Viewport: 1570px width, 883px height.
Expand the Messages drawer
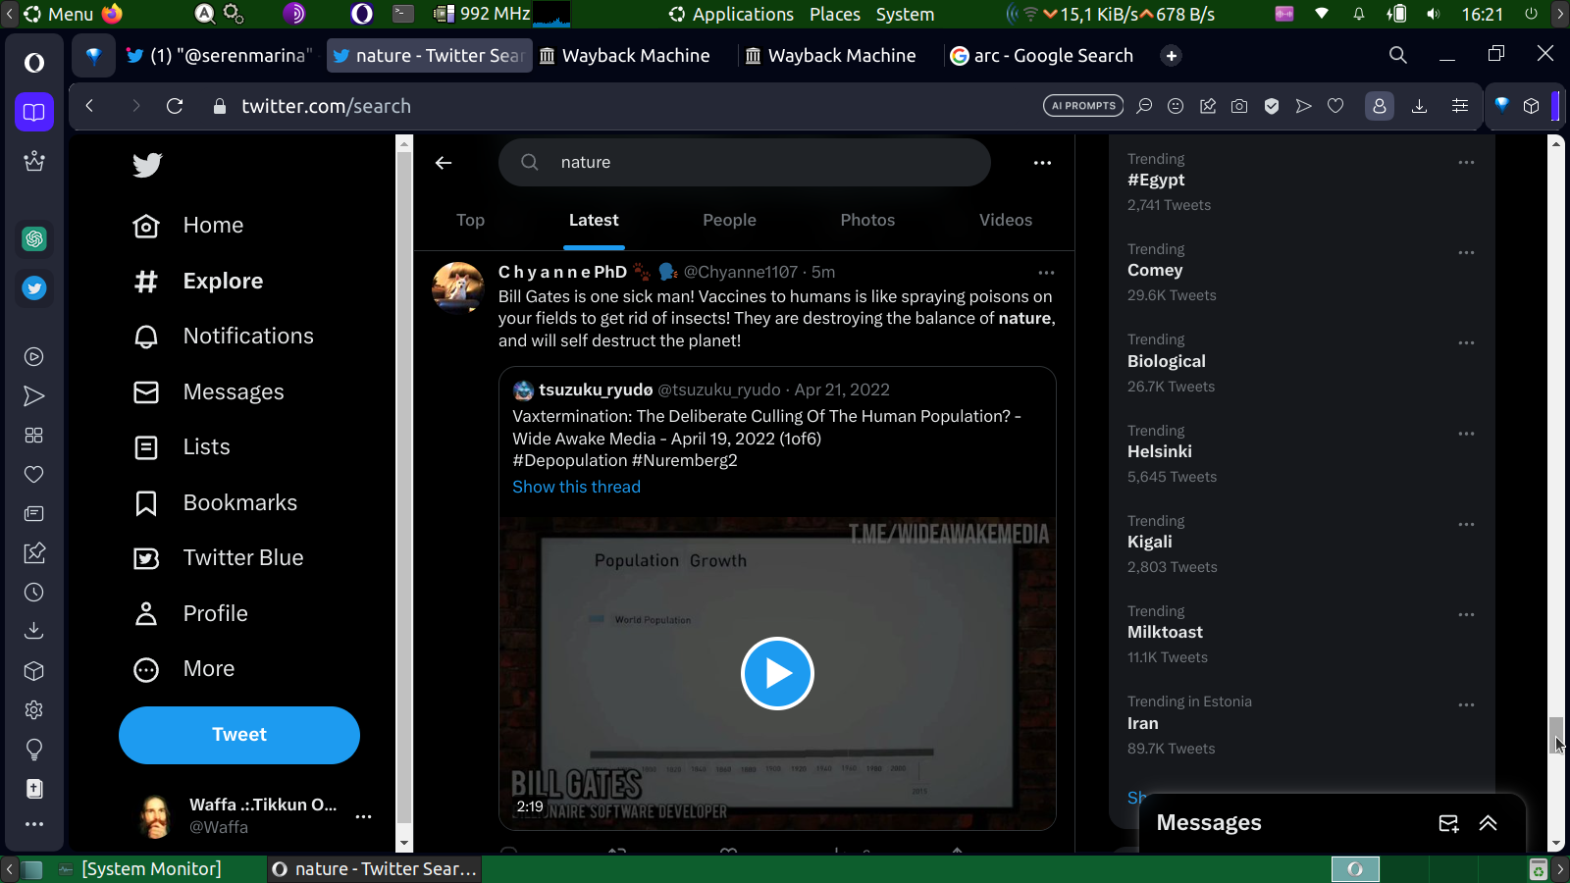pos(1489,823)
